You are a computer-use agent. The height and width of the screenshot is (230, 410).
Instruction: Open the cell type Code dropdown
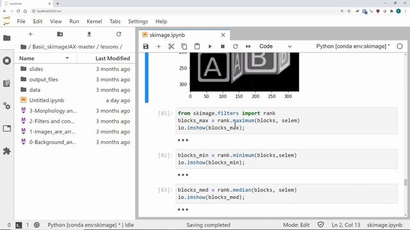click(x=275, y=47)
